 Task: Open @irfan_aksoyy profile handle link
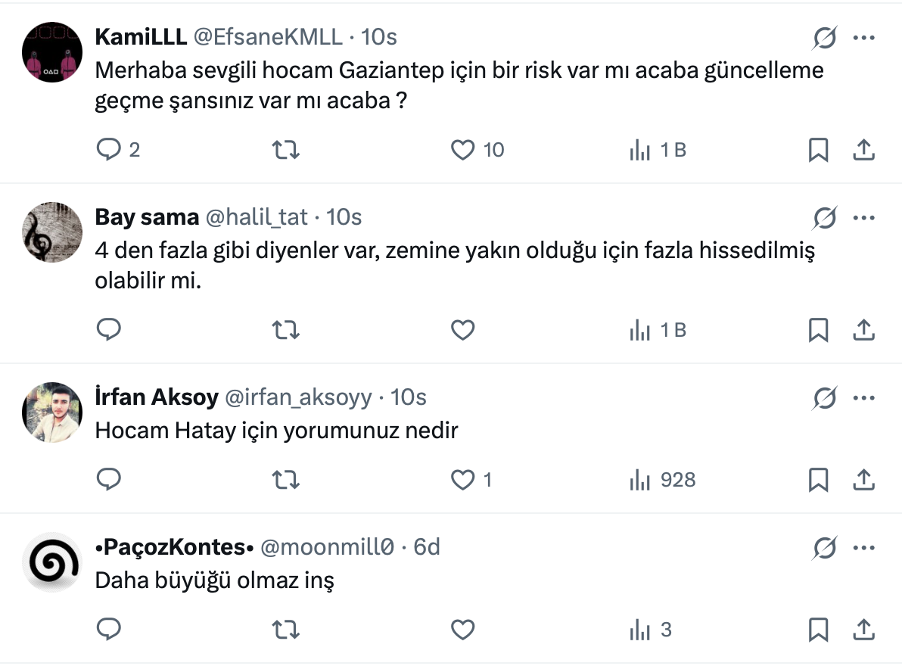[x=298, y=397]
